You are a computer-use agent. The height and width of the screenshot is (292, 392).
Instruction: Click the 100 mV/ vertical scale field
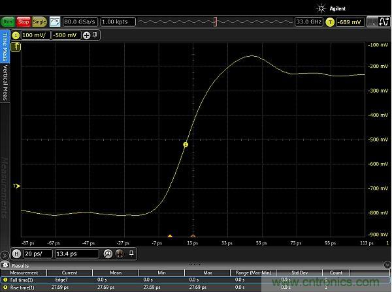(35, 34)
